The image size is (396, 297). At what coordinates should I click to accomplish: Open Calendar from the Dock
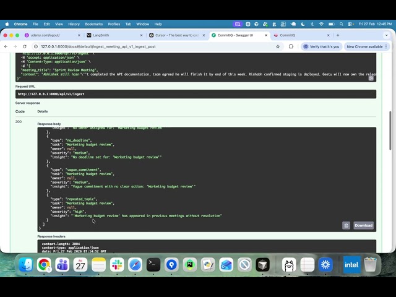click(x=80, y=264)
